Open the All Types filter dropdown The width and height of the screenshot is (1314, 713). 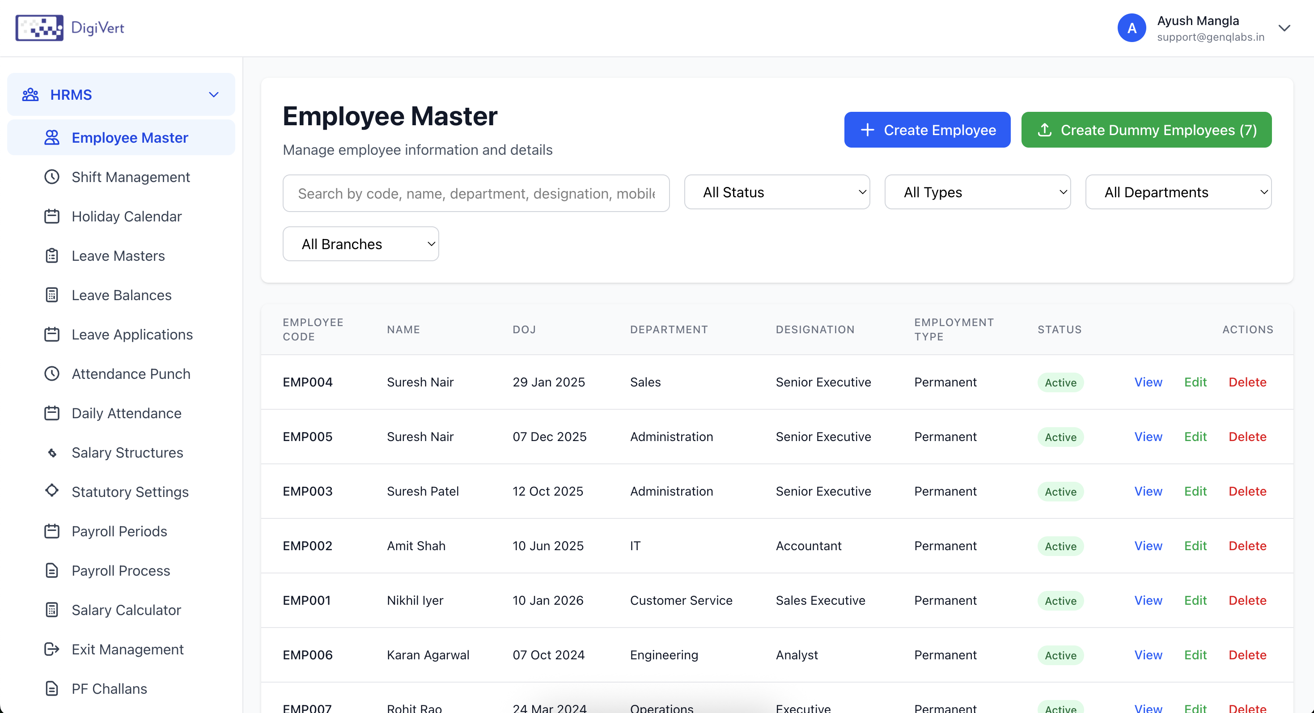977,192
